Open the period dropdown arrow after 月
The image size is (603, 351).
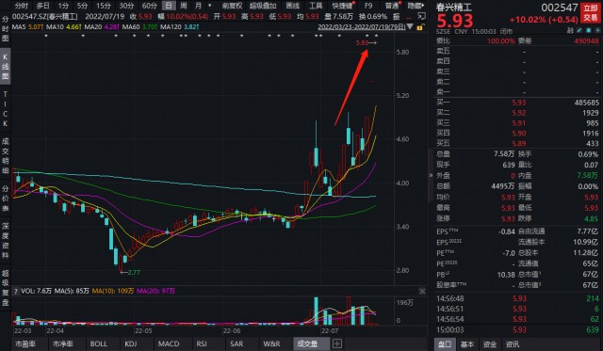pyautogui.click(x=209, y=6)
